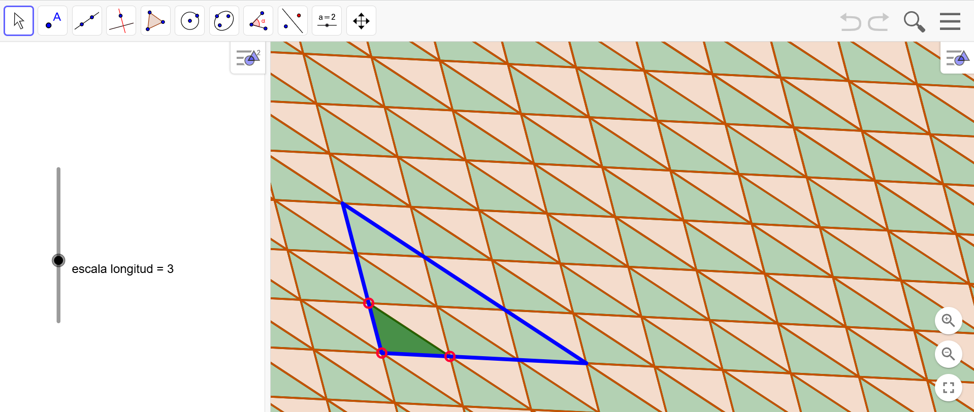974x412 pixels.
Task: Click the Redo arrow
Action: click(879, 22)
